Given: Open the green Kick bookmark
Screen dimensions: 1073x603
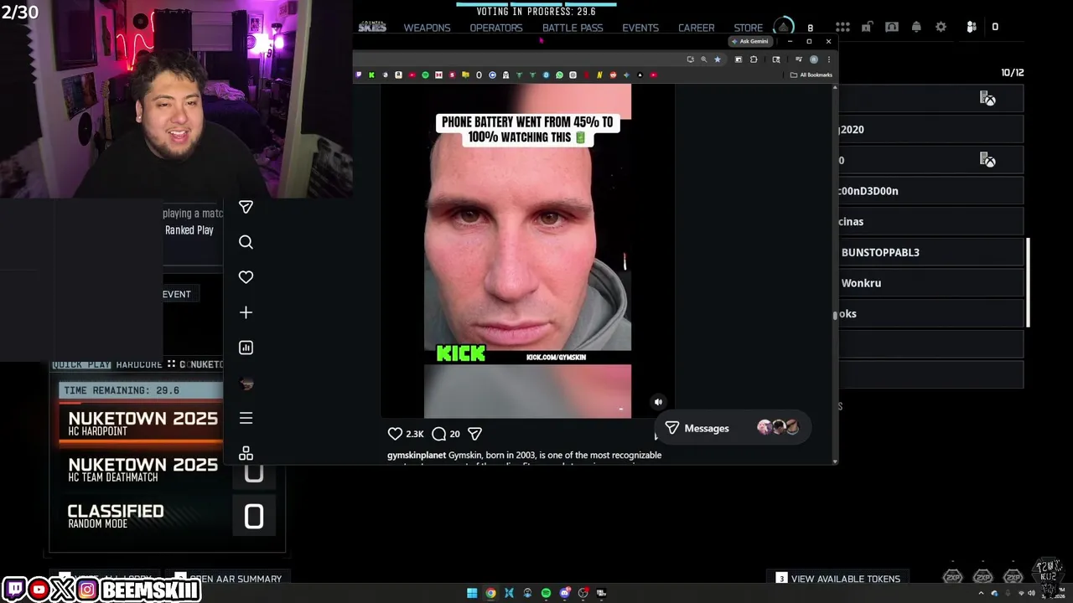Looking at the screenshot, I should click(x=371, y=75).
